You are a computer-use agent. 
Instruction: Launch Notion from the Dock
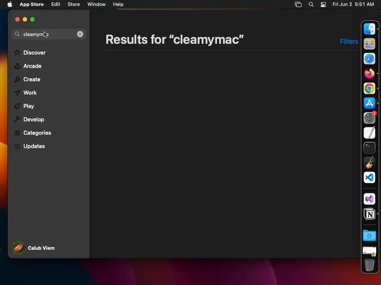click(369, 214)
